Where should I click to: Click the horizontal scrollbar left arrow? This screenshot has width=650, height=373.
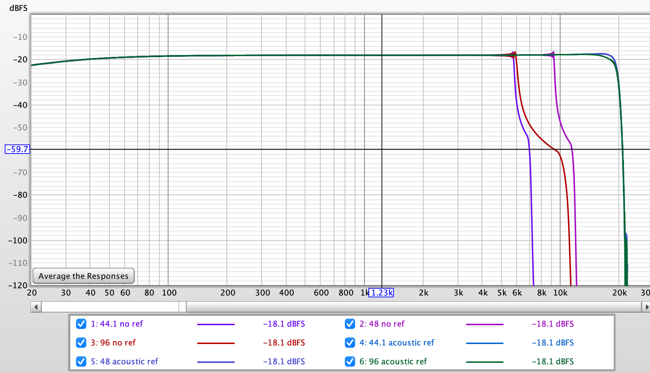[x=36, y=307]
